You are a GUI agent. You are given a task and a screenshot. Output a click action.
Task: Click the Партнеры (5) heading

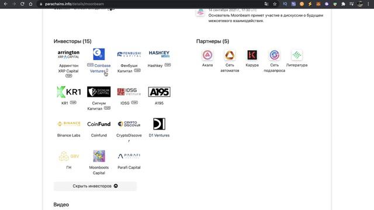click(x=213, y=41)
